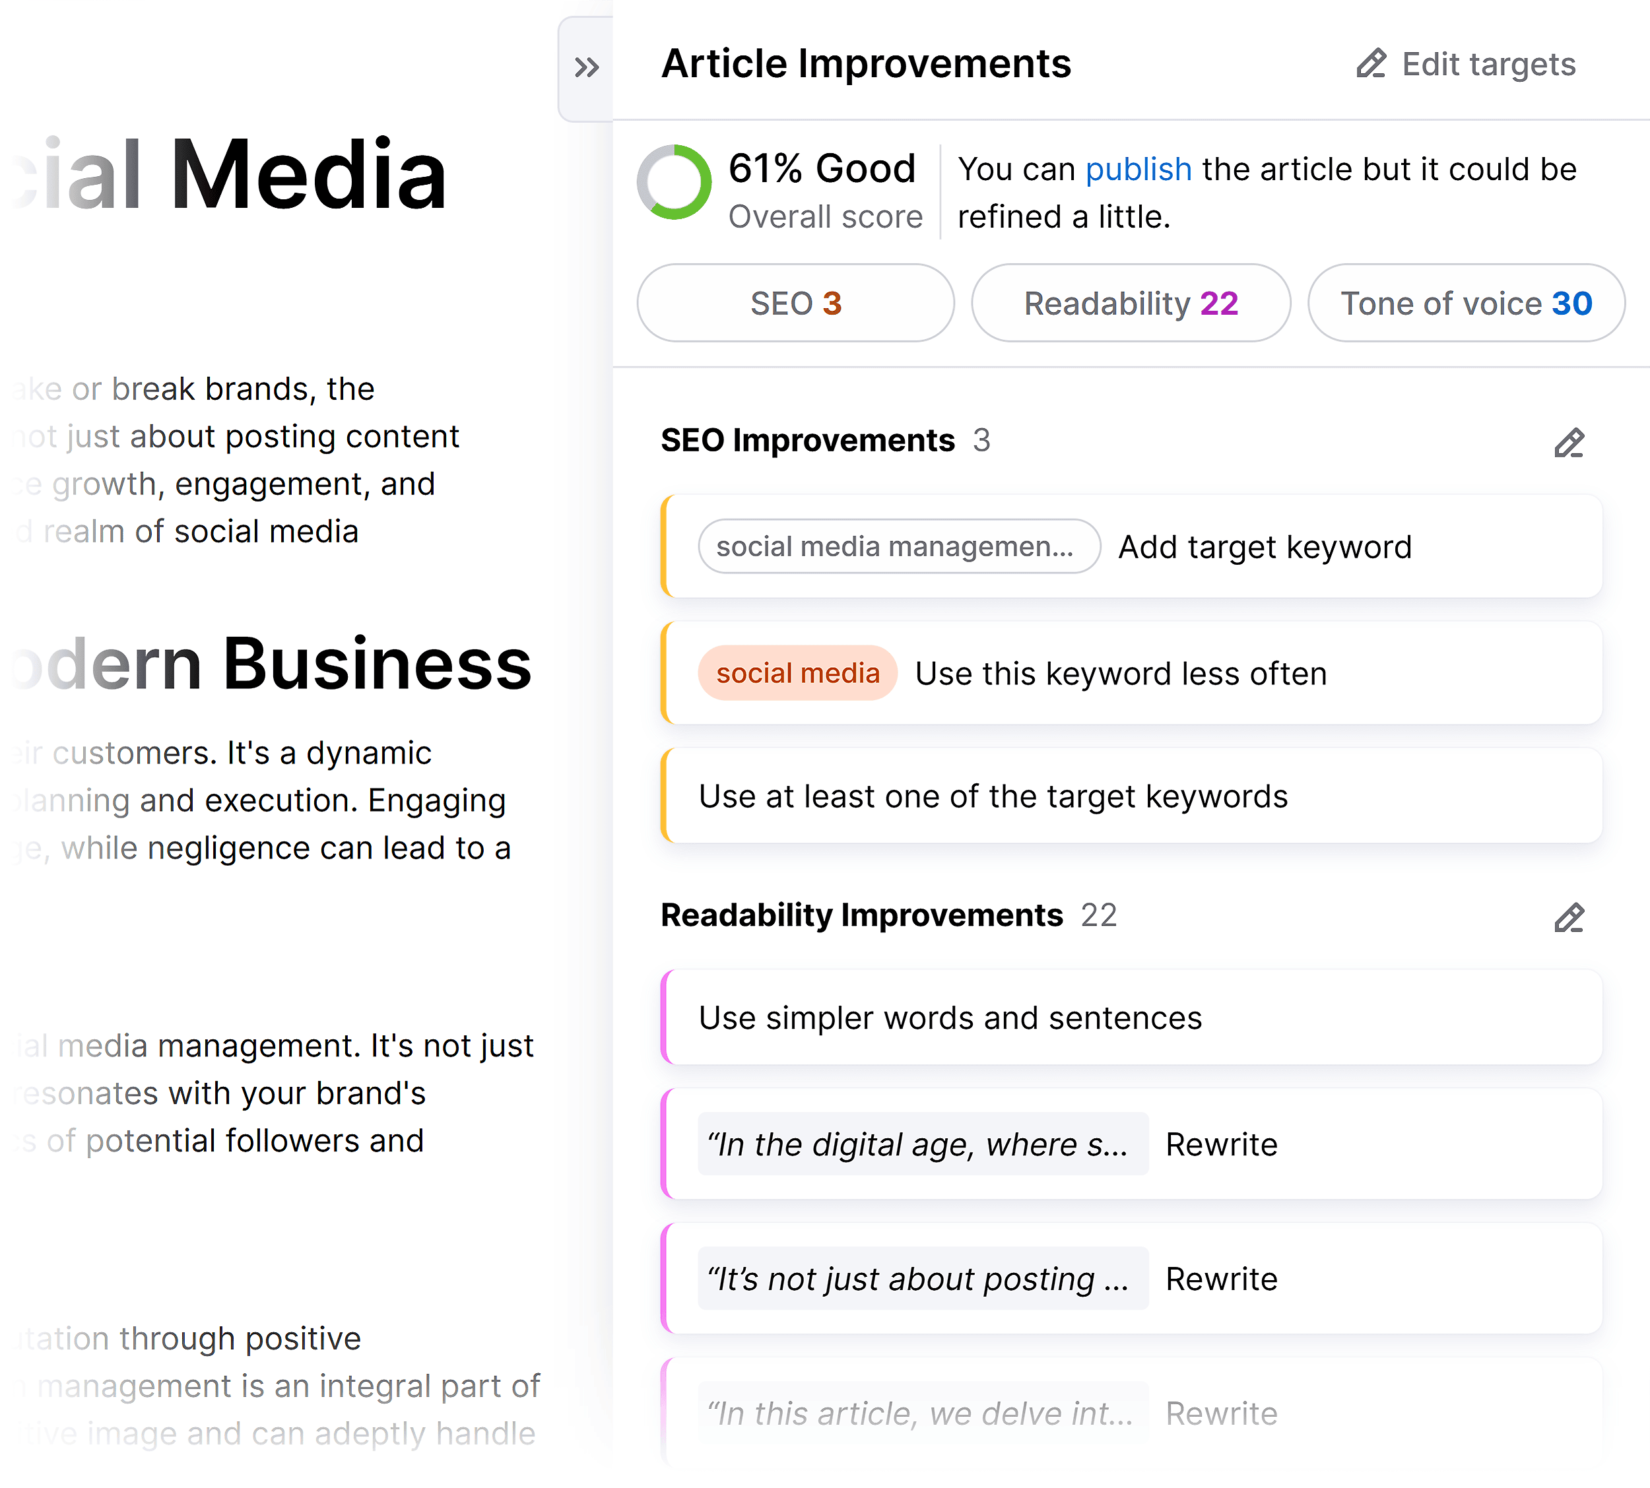
Task: Click the green Overall score ring
Action: pos(673,181)
